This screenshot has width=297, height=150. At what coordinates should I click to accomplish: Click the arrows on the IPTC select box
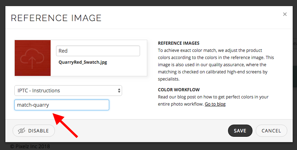click(x=119, y=91)
